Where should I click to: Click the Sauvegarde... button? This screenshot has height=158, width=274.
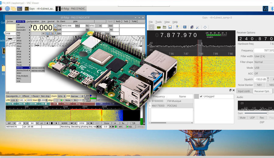tap(13, 96)
